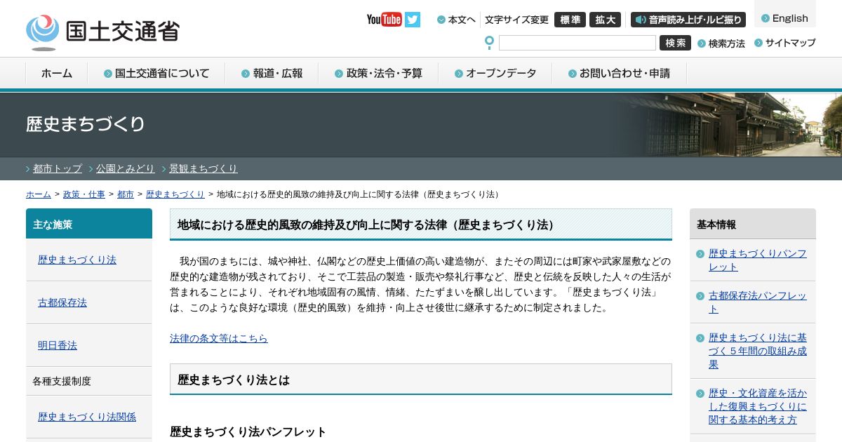This screenshot has width=842, height=442.
Task: Click the 検索 search button
Action: [x=675, y=43]
